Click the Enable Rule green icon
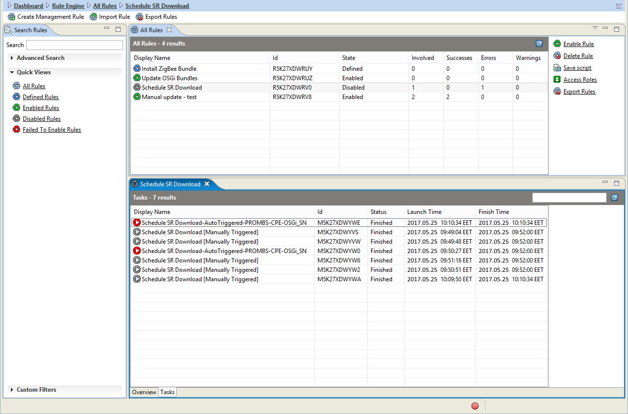 coord(557,44)
